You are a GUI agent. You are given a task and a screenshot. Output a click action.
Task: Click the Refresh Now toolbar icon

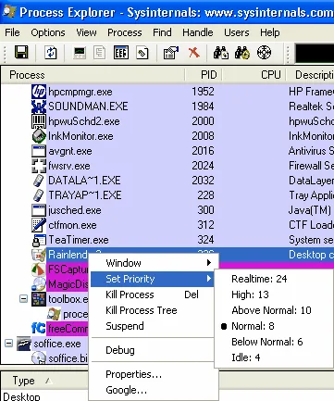click(51, 53)
